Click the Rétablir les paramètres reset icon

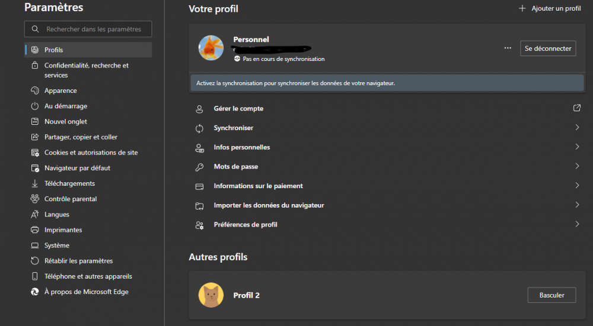(35, 261)
